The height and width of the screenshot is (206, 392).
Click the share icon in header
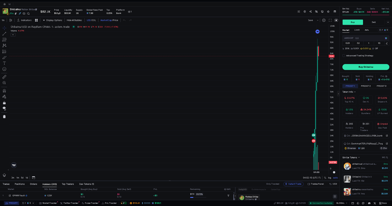pos(310,11)
